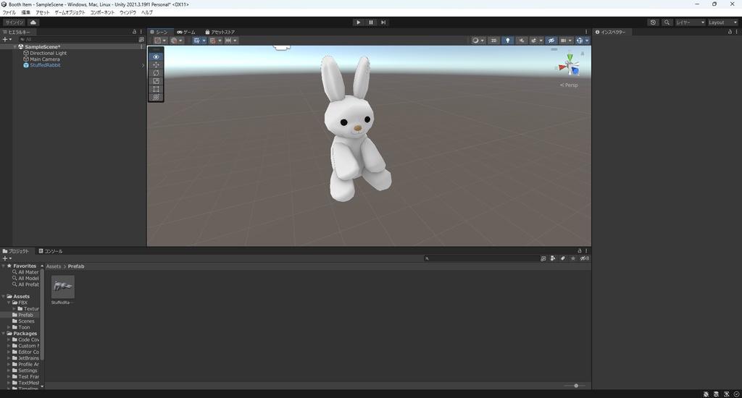
Task: Open search by label filter in Project
Action: click(562, 258)
